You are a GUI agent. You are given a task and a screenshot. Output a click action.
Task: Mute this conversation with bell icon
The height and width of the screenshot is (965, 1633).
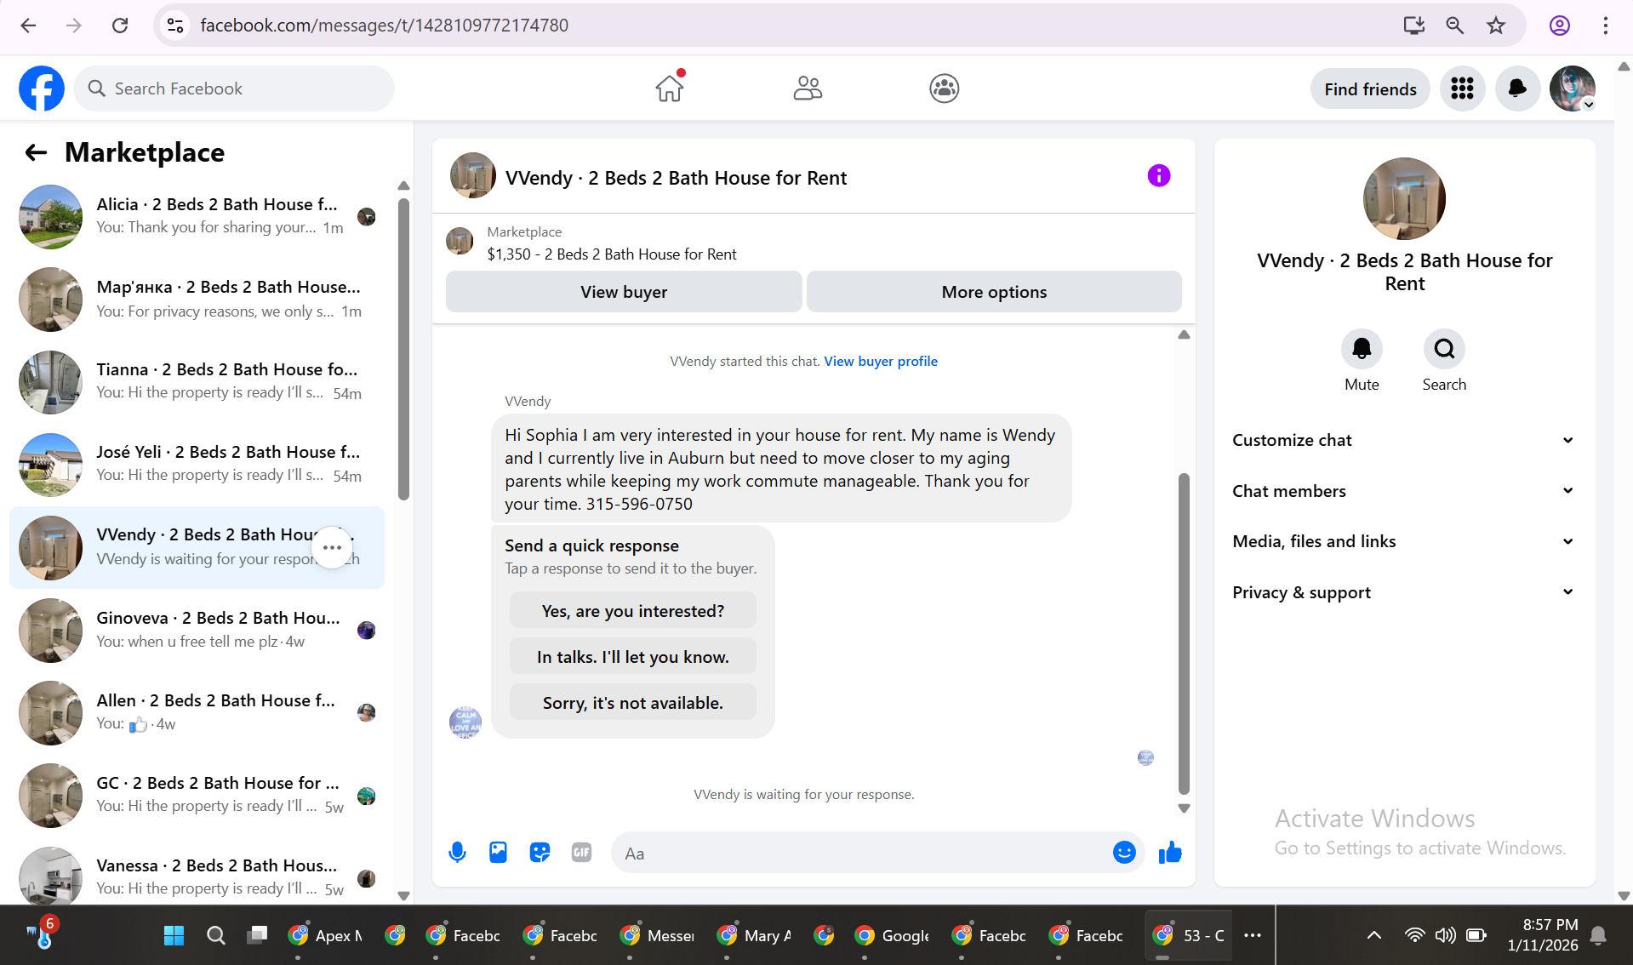click(1362, 349)
